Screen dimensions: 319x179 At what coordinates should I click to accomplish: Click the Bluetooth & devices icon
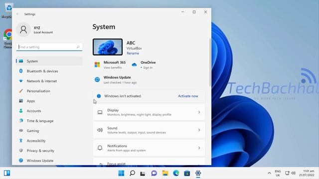[x=21, y=71]
